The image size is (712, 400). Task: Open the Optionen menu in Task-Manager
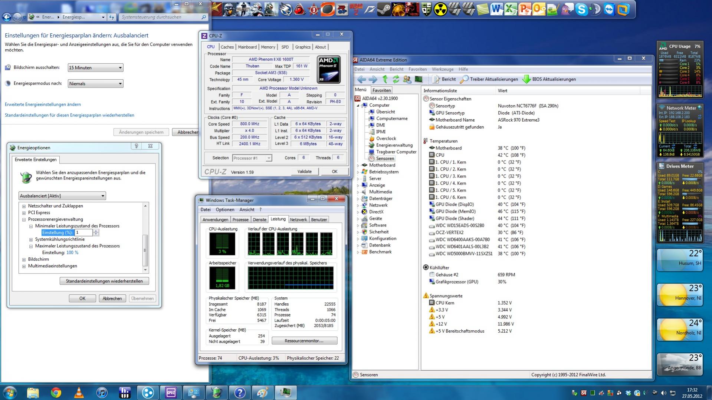click(x=225, y=209)
